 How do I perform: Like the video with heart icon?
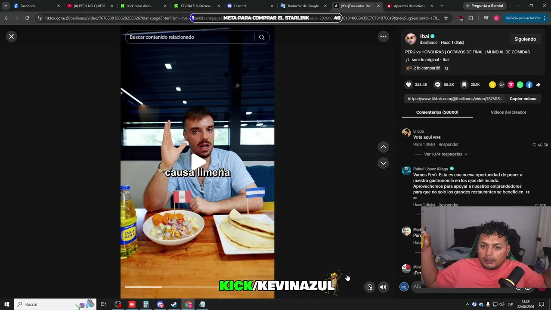409,85
